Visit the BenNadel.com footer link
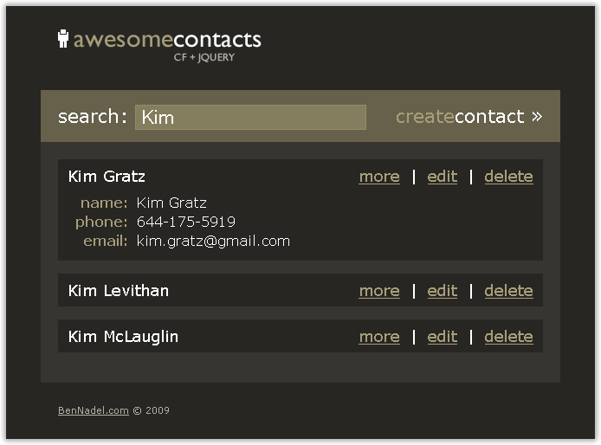 pos(94,410)
